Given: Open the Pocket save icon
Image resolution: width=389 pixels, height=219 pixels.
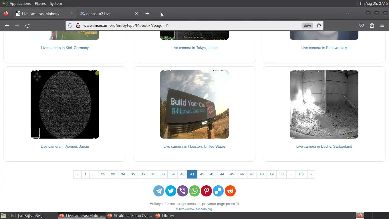Looking at the screenshot, I should click(362, 25).
